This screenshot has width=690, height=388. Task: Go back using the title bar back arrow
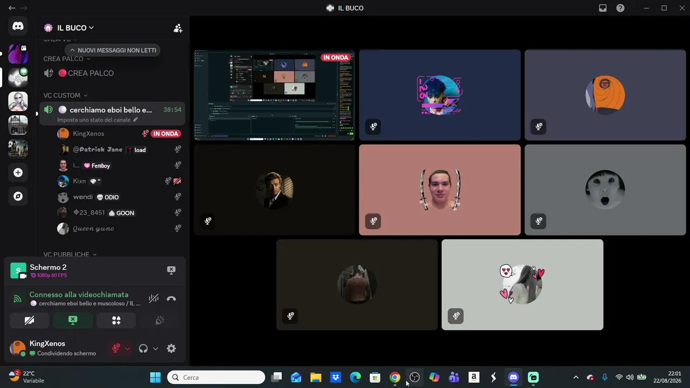pos(12,8)
